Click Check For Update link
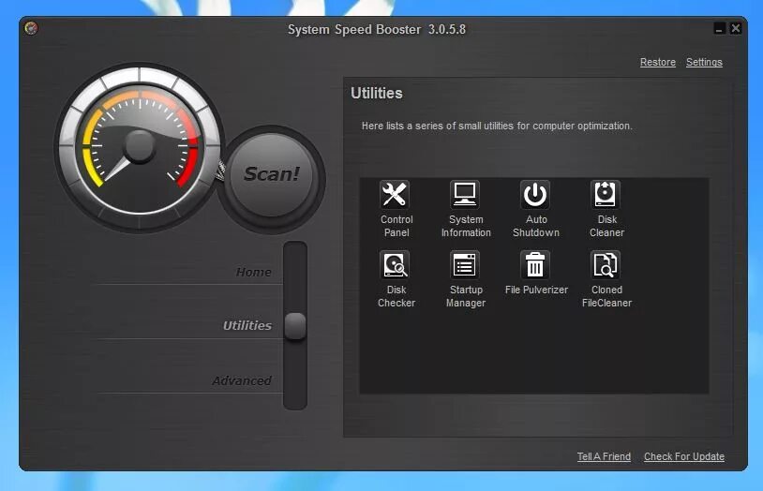Viewport: 763px width, 491px height. tap(684, 456)
